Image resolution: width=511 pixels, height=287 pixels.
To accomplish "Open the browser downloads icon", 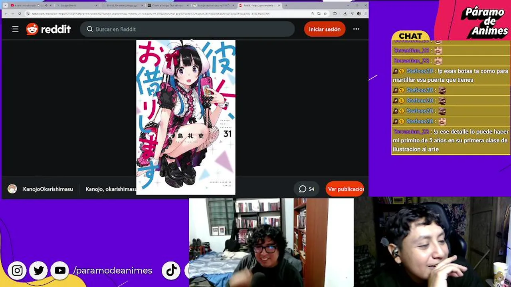I will (345, 14).
